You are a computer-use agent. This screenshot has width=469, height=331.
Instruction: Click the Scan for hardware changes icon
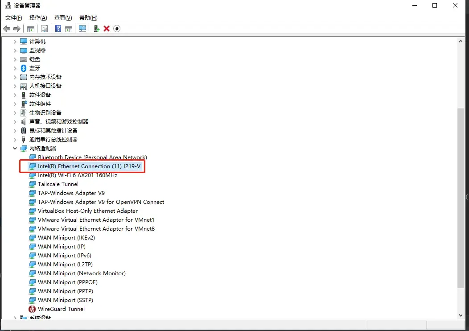[x=82, y=29]
